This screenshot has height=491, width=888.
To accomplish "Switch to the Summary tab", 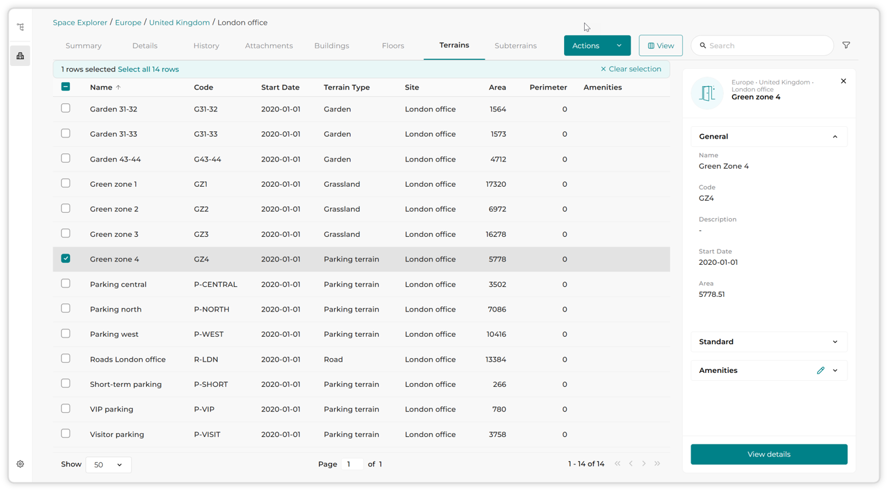I will click(83, 46).
